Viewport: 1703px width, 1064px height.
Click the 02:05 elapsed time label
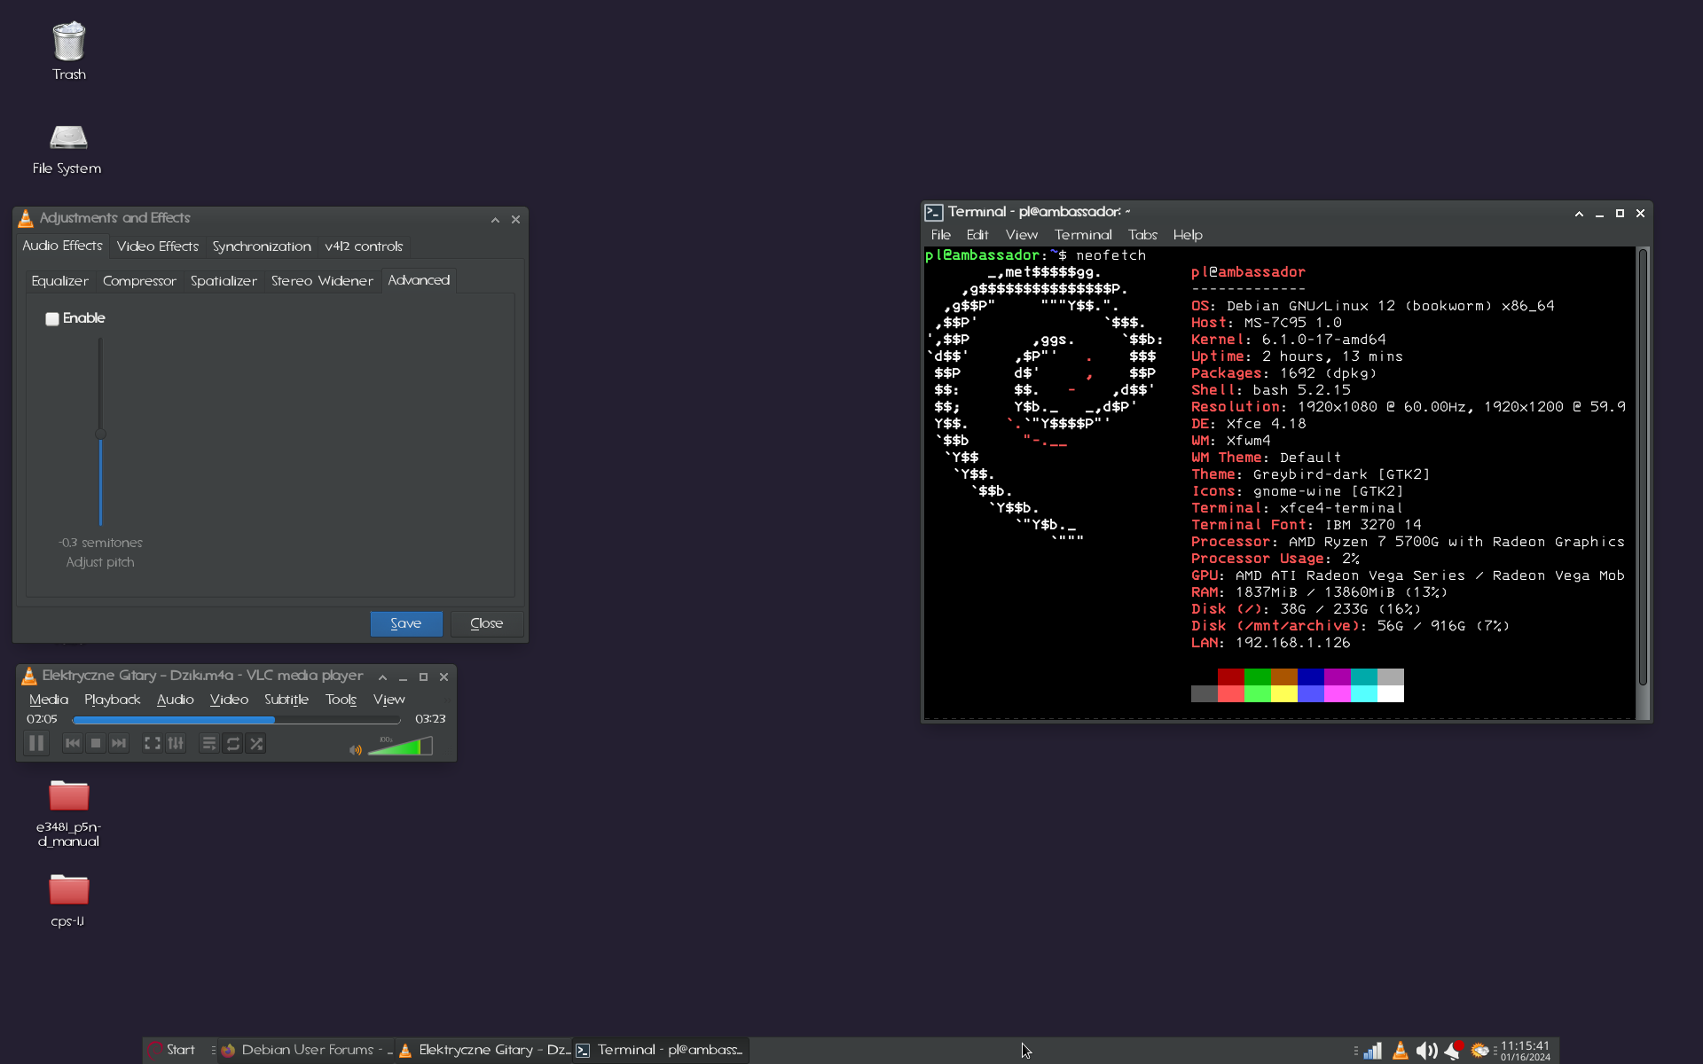pos(42,719)
